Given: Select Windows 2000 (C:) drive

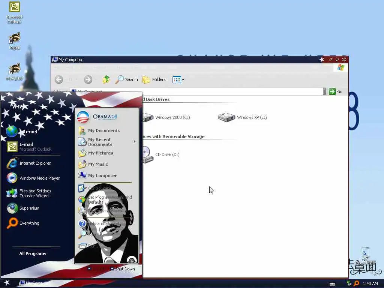Looking at the screenshot, I should (x=166, y=117).
